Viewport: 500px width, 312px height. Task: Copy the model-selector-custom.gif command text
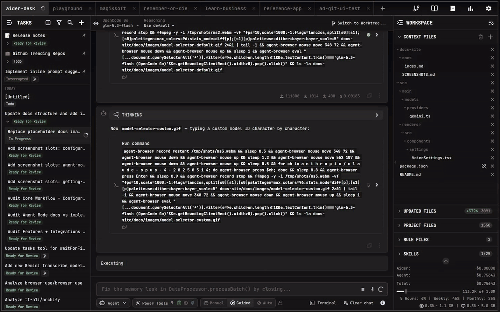(124, 227)
